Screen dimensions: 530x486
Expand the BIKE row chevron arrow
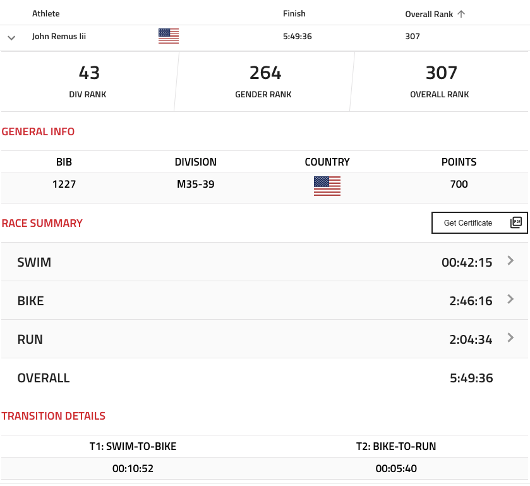[511, 299]
